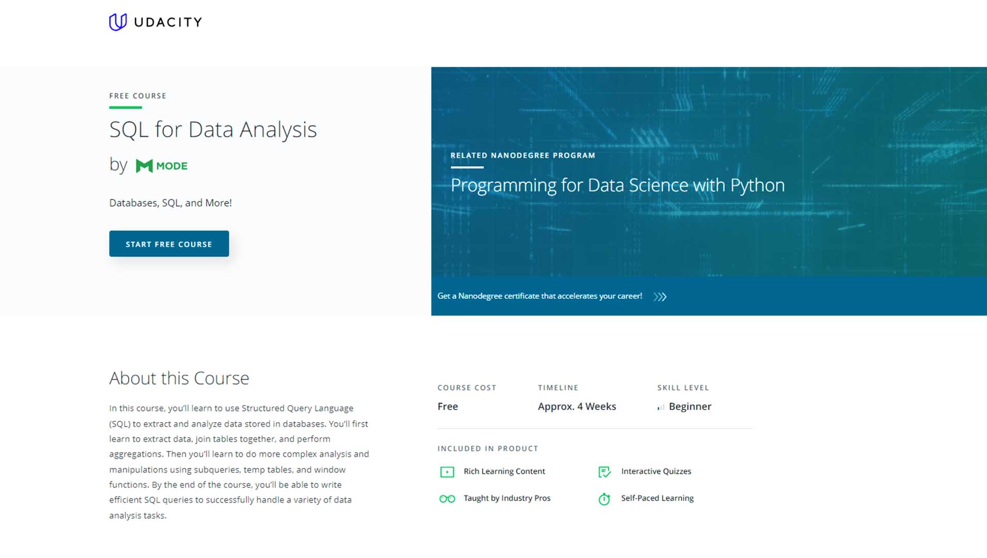Click the Beginner skill level bar icon
The image size is (987, 558).
(660, 407)
